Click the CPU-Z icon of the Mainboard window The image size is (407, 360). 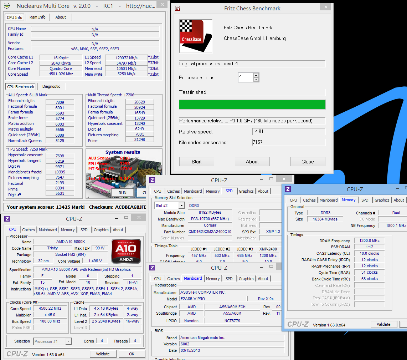pyautogui.click(x=153, y=268)
